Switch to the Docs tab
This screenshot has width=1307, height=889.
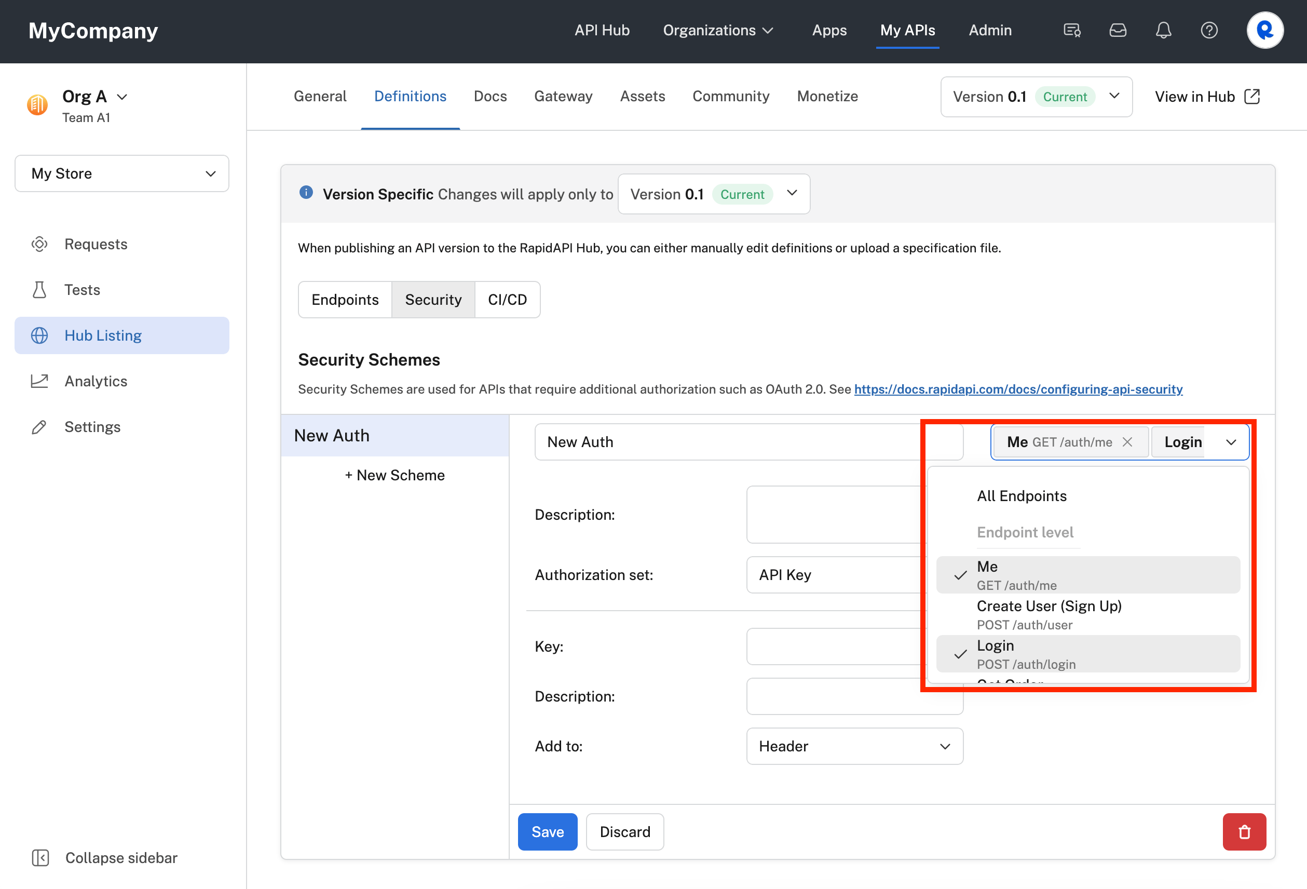tap(490, 96)
